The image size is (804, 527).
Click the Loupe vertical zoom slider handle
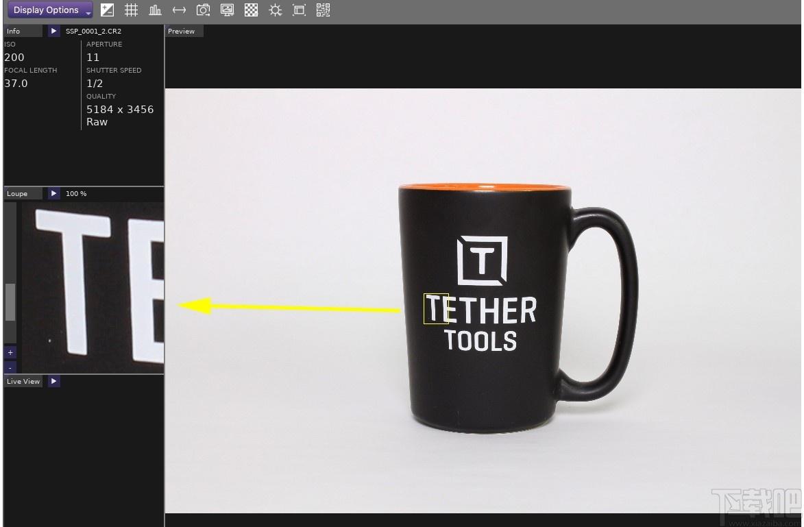(x=10, y=302)
